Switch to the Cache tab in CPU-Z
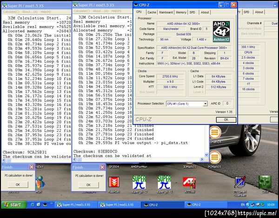 point(152,12)
